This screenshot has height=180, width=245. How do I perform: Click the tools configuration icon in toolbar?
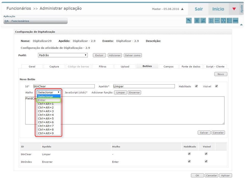[x=203, y=21]
